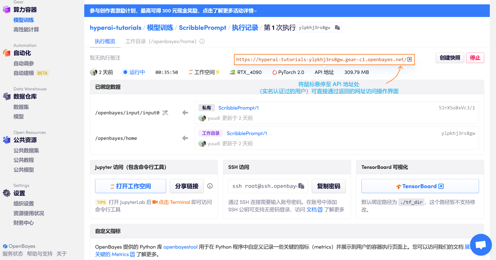The height and width of the screenshot is (260, 496).
Task: Open the API URL external link icon
Action: click(x=410, y=59)
